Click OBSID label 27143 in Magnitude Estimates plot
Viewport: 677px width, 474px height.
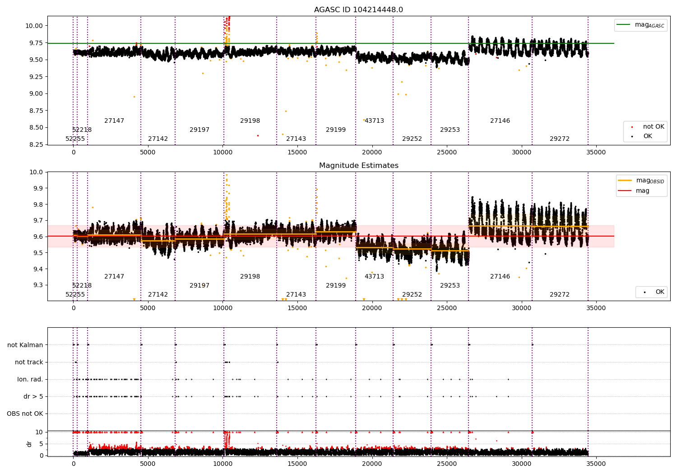pyautogui.click(x=296, y=295)
